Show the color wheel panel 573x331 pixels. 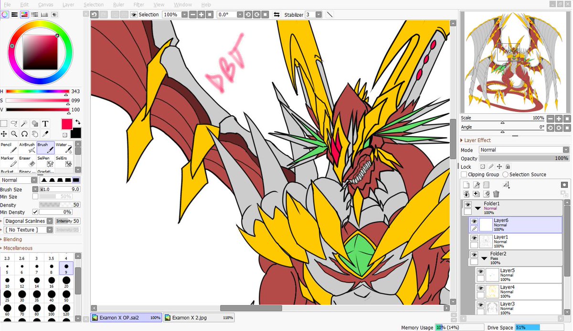[x=4, y=15]
